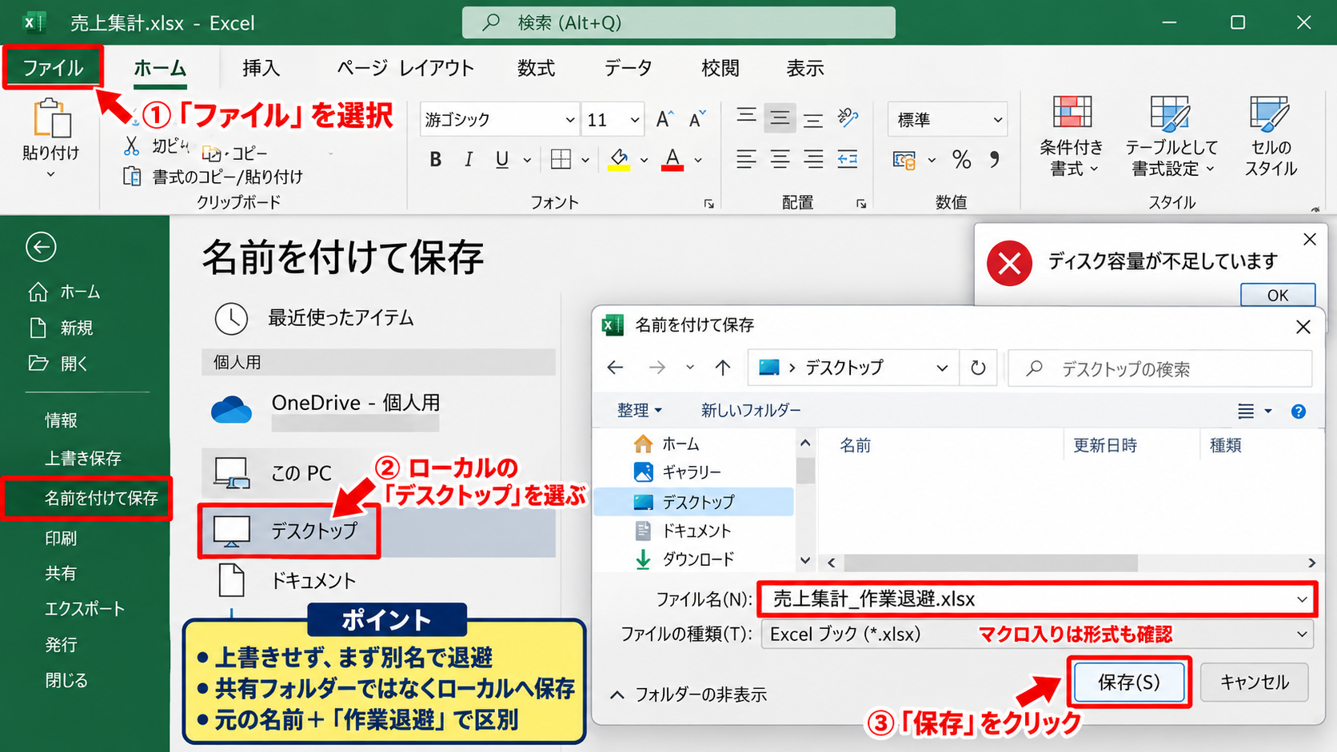Click the Bold formatting icon
The width and height of the screenshot is (1337, 752).
(x=435, y=160)
